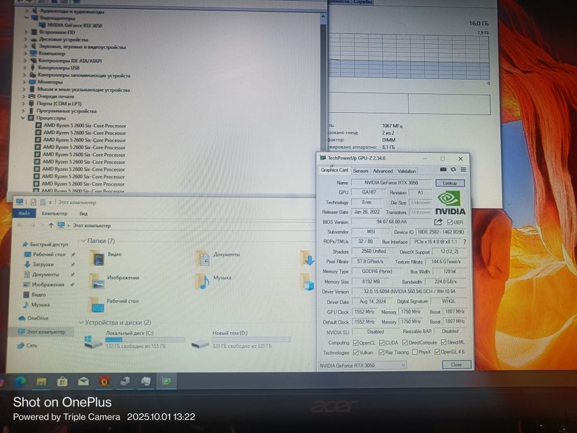The image size is (577, 433).
Task: Toggle the OpenGL 4.6 checkbox
Action: coord(437,352)
